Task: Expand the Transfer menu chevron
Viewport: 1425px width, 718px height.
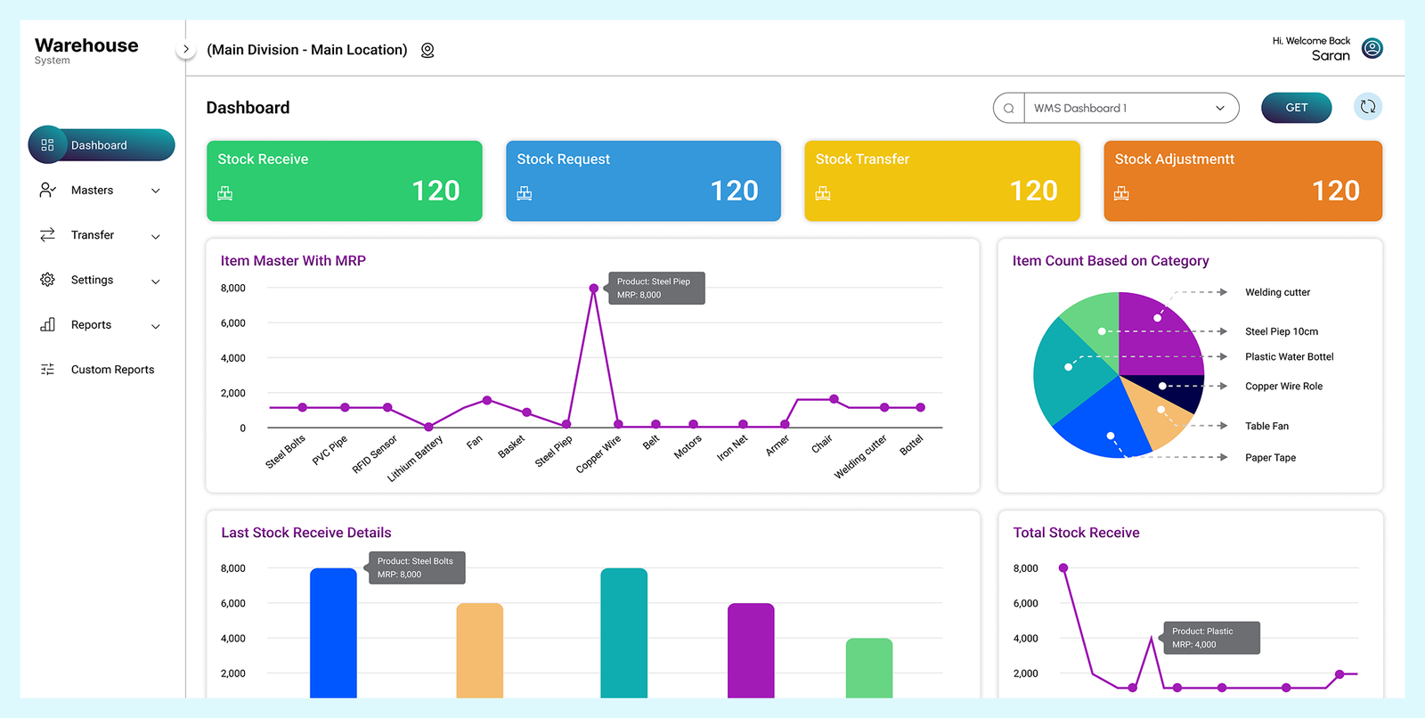Action: (156, 236)
